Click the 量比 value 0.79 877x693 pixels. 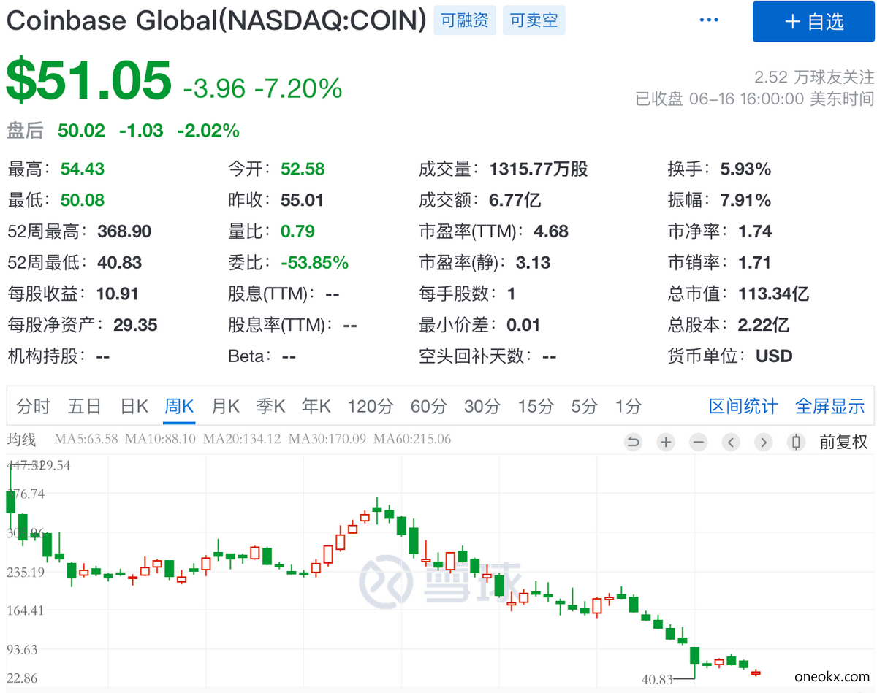tap(298, 231)
